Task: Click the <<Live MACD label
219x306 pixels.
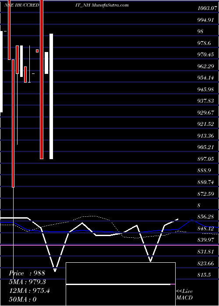Action: click(184, 294)
